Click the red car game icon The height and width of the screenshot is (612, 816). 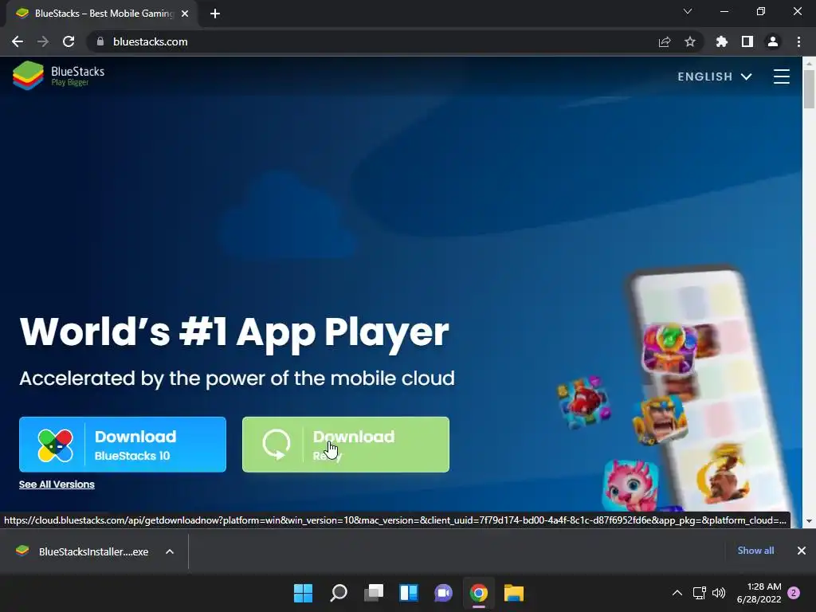[x=584, y=402]
